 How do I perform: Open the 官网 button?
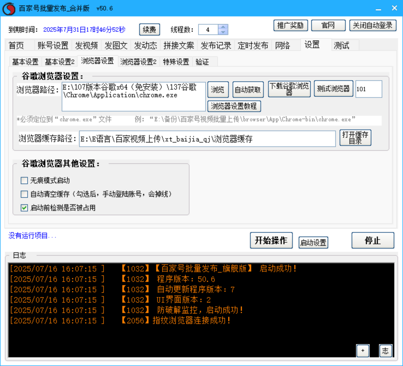pyautogui.click(x=328, y=25)
